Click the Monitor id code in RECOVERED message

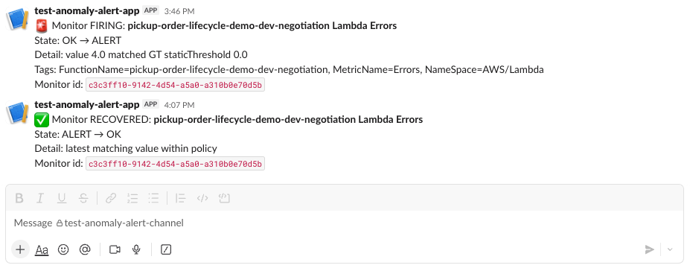[x=175, y=164]
